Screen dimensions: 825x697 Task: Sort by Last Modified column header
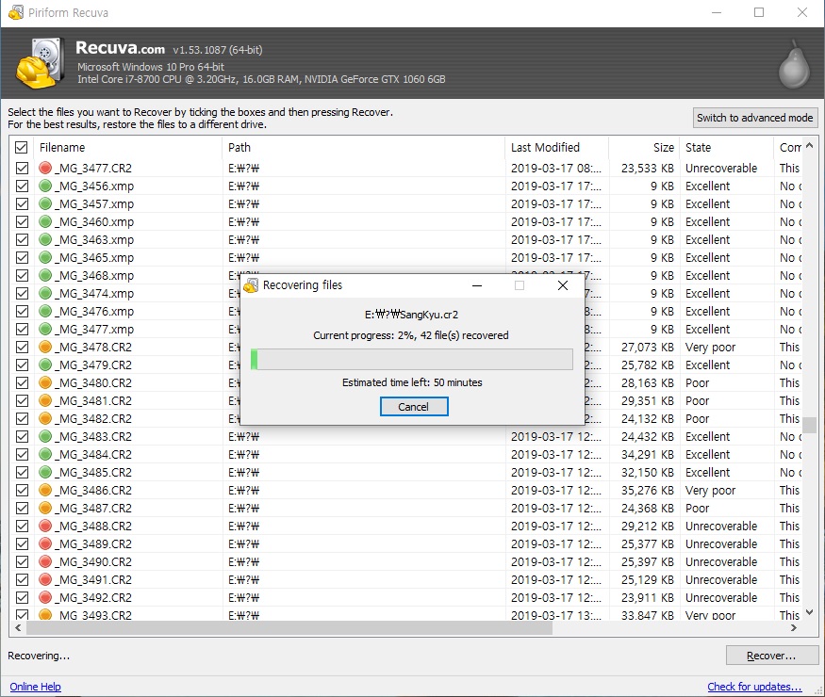[556, 148]
